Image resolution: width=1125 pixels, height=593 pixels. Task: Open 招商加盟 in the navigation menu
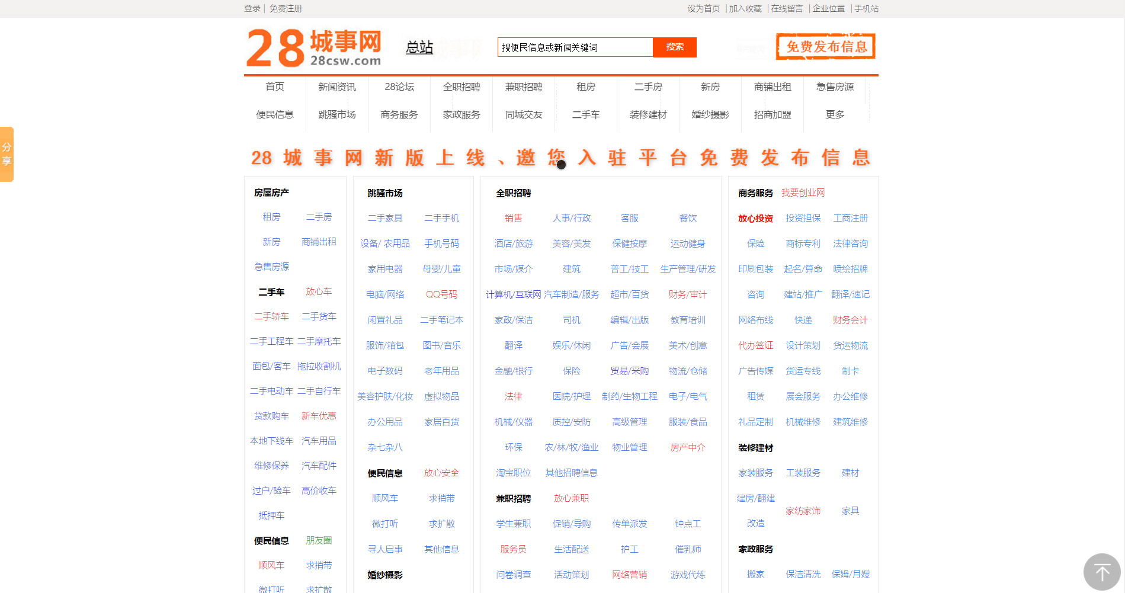point(773,115)
